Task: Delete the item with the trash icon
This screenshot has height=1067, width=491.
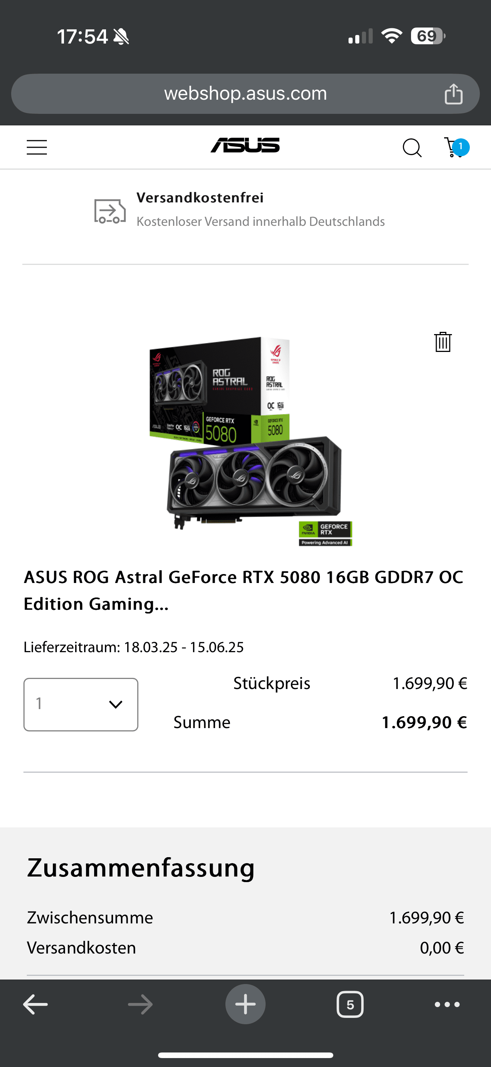Action: coord(443,342)
